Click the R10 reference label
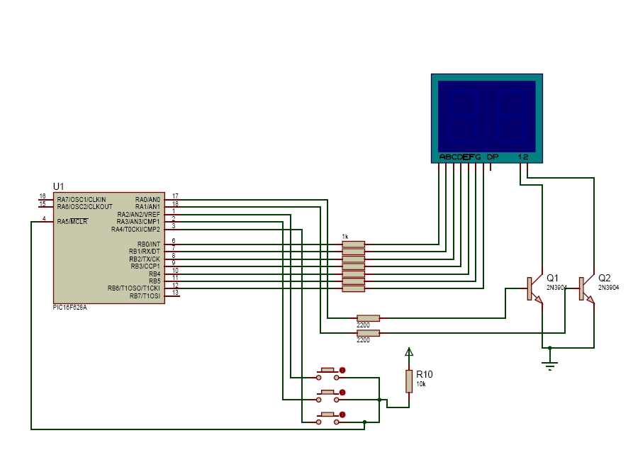Screen dimensions: 633x450 tap(425, 375)
